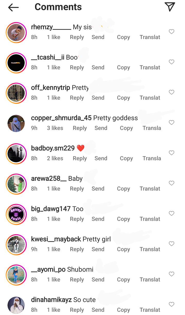The image size is (185, 315).
Task: Open the direct share paper plane icon
Action: click(x=170, y=7)
